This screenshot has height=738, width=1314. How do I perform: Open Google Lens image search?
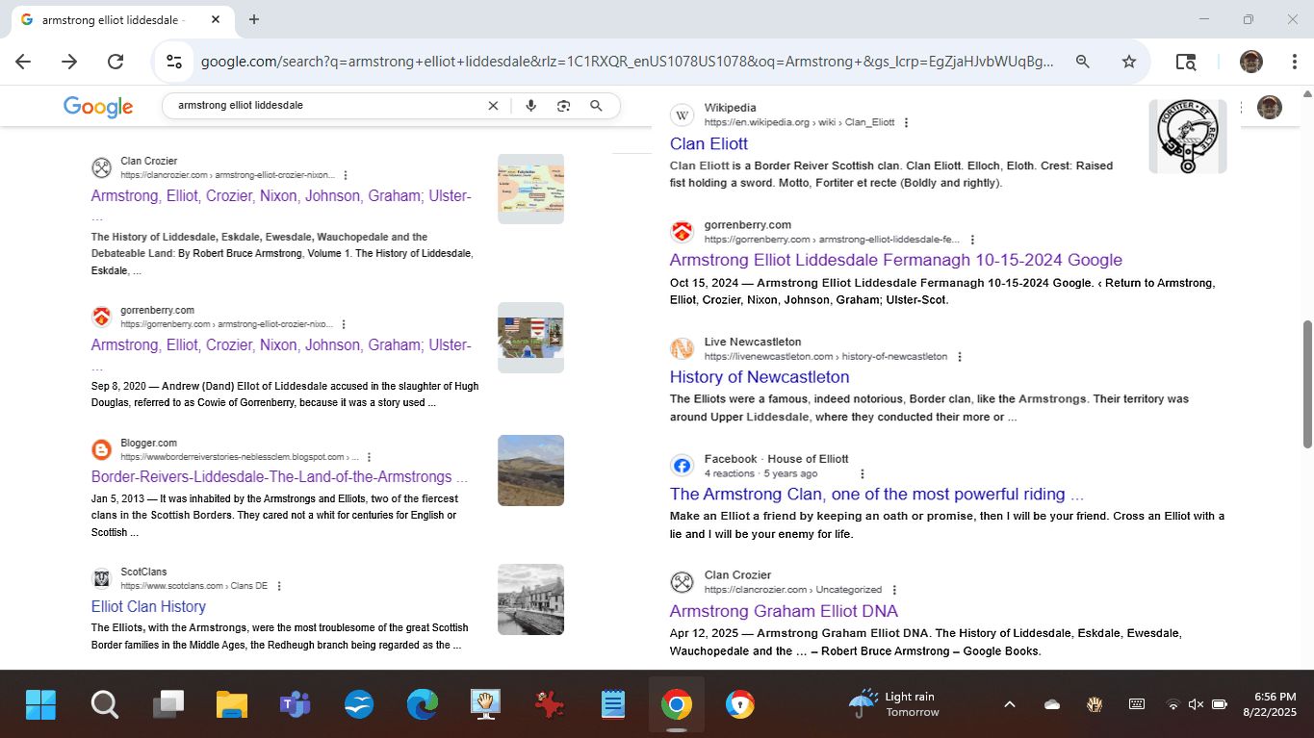pos(563,106)
